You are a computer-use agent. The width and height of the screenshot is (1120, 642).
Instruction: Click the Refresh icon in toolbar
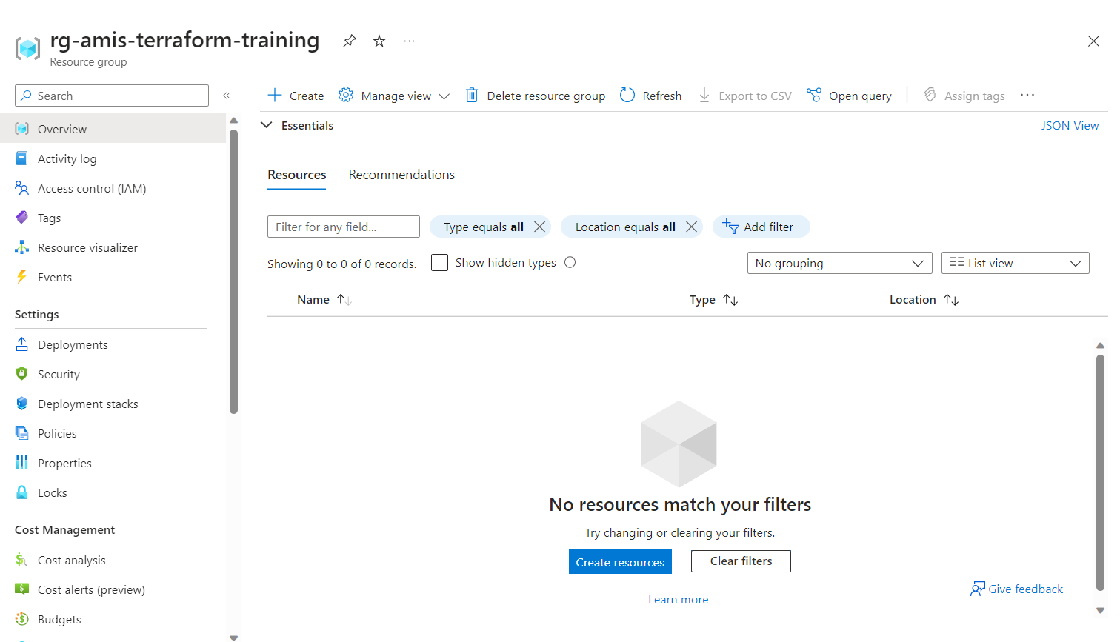pos(627,96)
